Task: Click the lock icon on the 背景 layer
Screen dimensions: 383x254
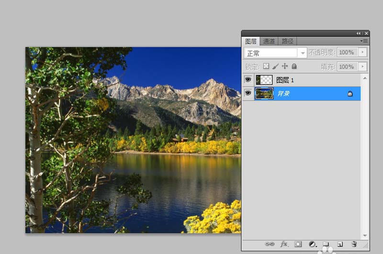Action: point(350,94)
